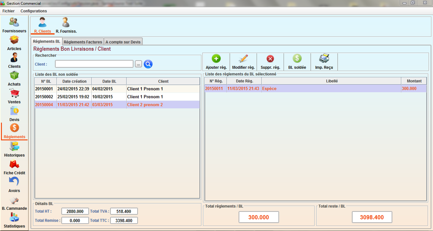The height and width of the screenshot is (231, 433).
Task: Open client picker ellipsis button
Action: point(139,64)
